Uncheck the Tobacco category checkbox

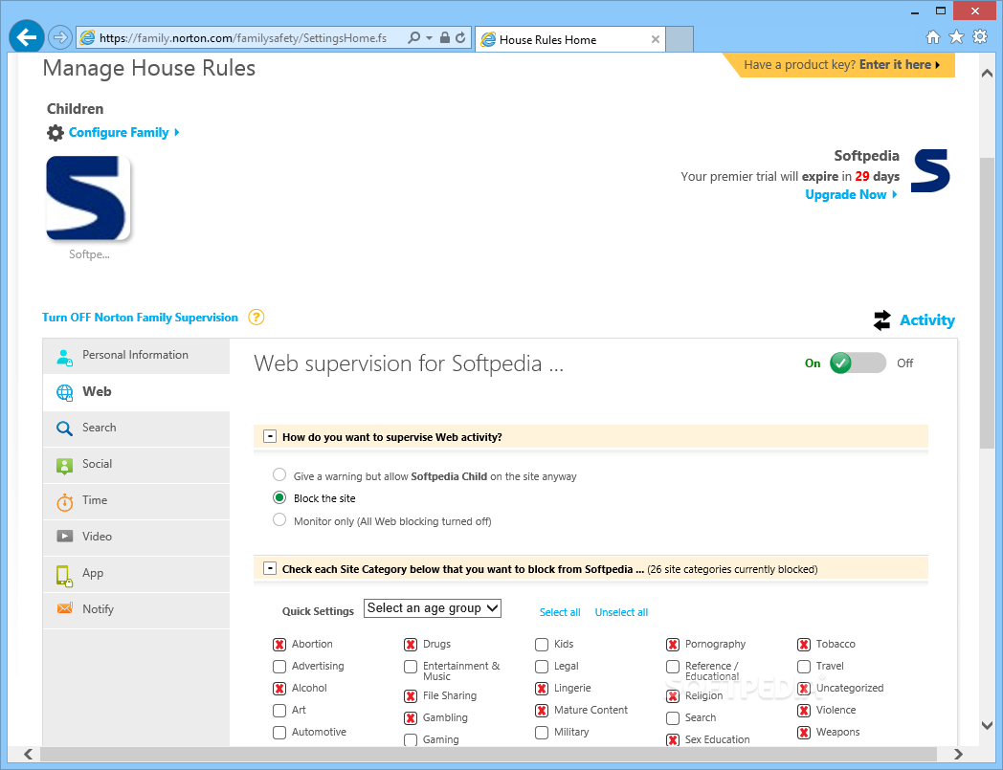pyautogui.click(x=804, y=645)
